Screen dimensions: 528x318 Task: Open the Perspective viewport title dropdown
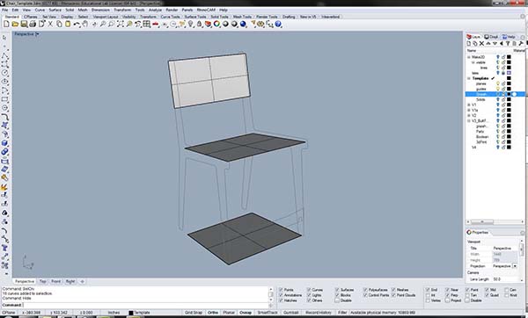click(x=37, y=34)
